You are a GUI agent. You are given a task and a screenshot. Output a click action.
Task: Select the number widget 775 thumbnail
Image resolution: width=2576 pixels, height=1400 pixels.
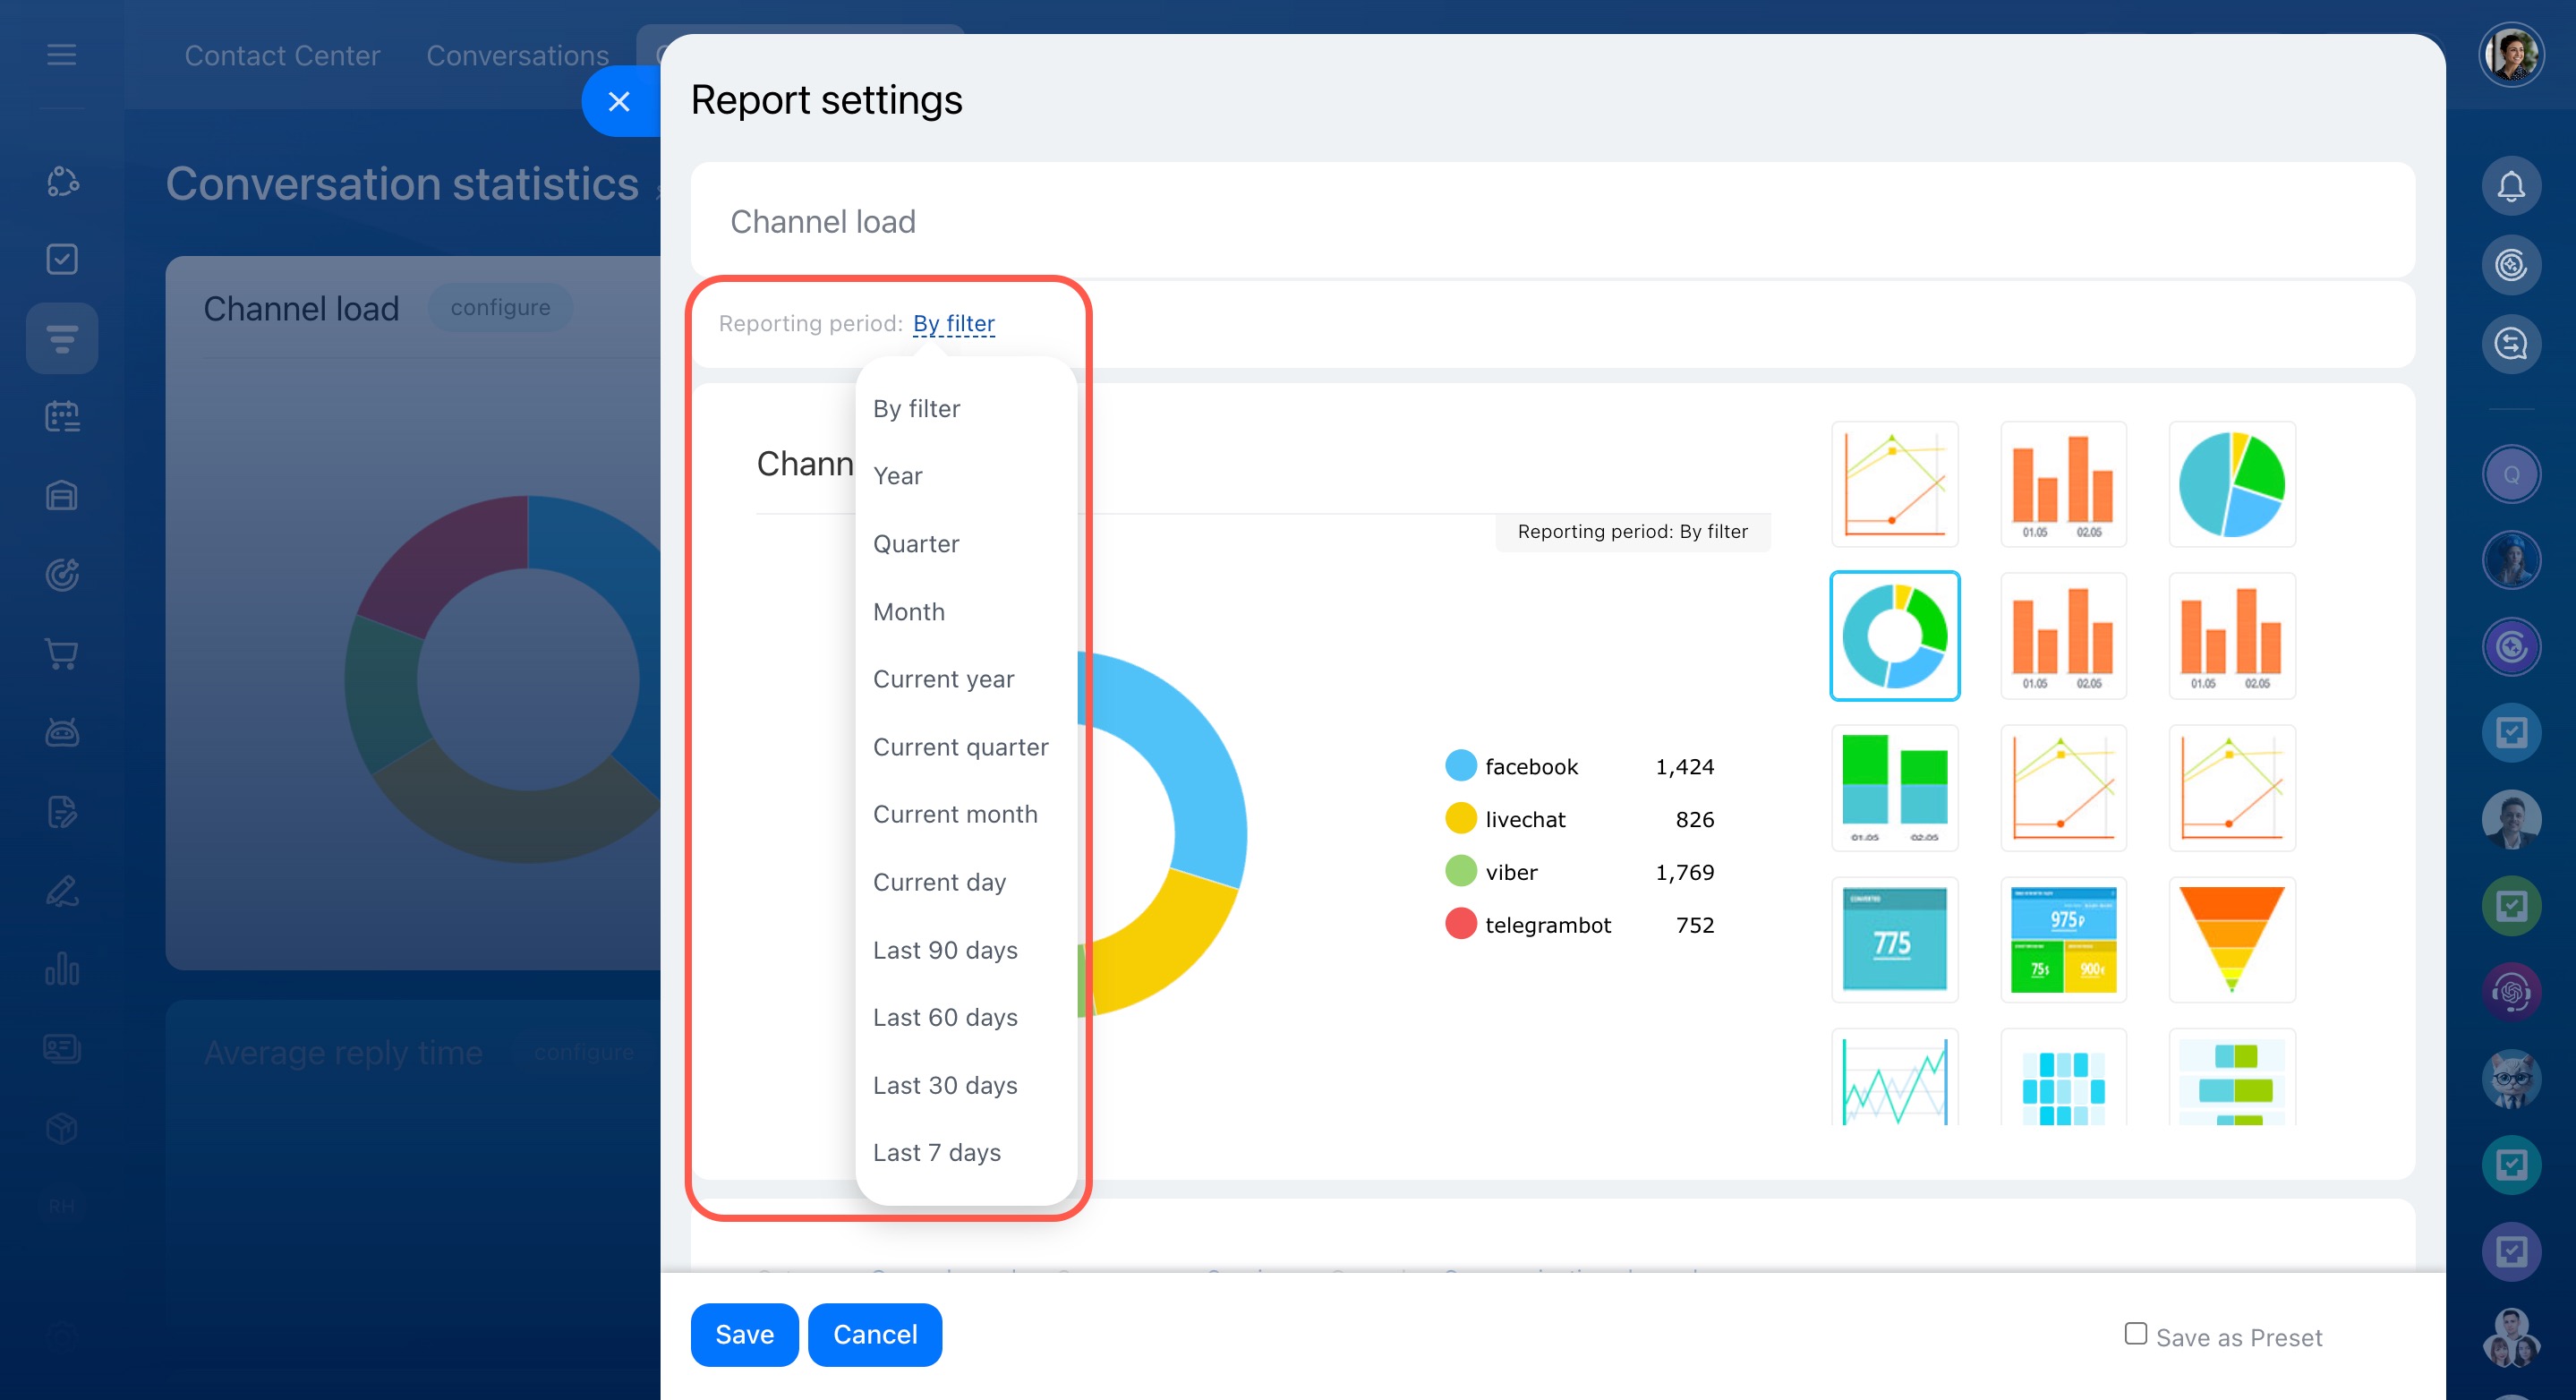click(x=1894, y=939)
